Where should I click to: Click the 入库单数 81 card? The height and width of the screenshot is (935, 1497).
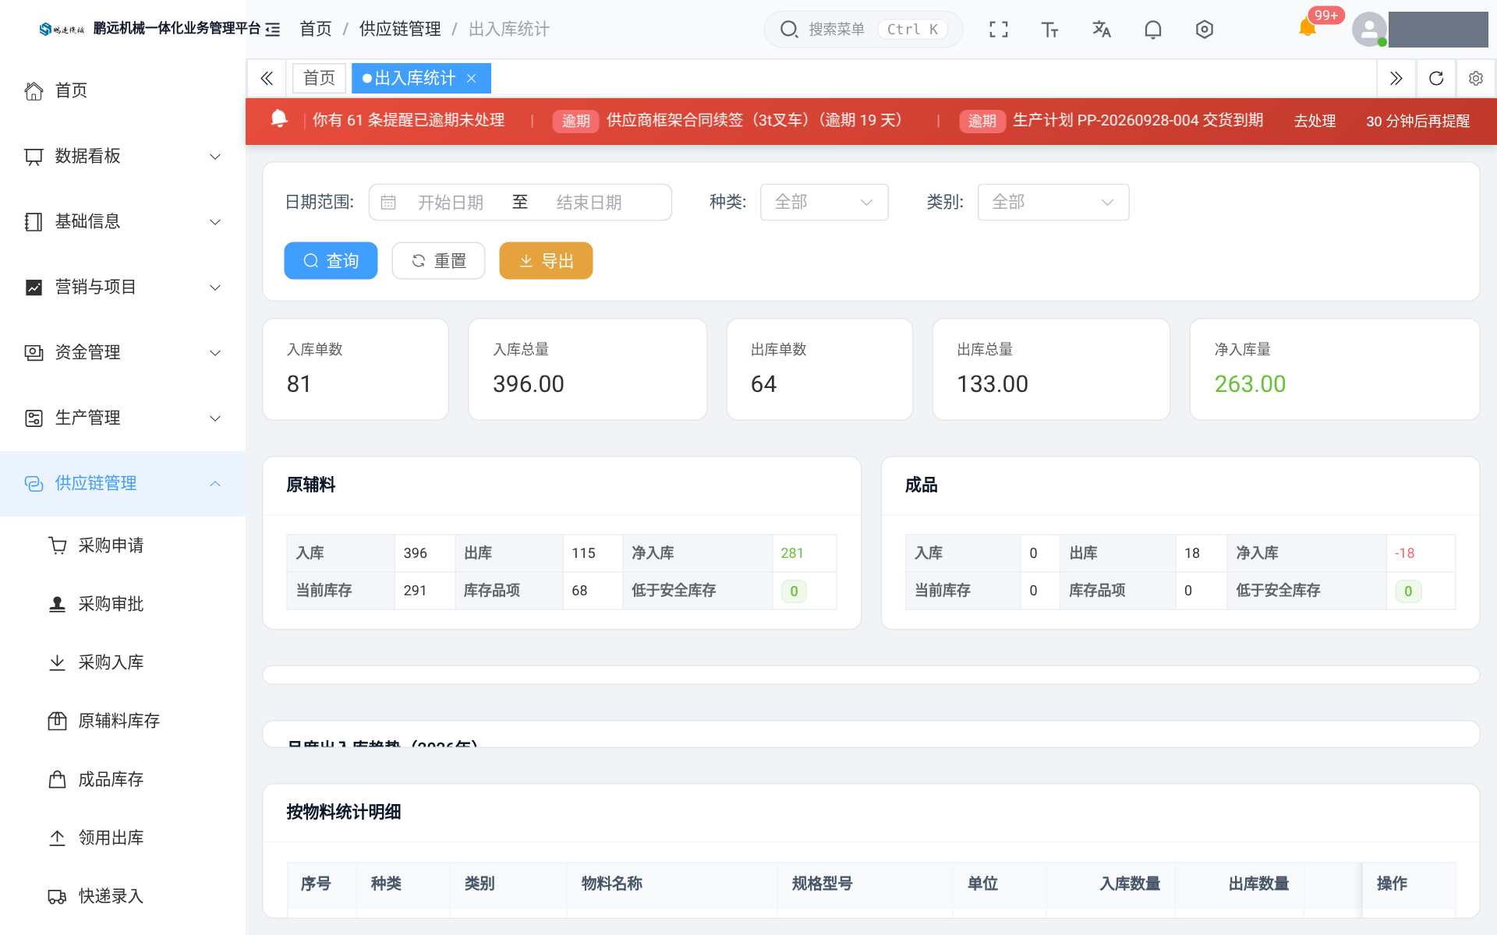coord(356,369)
